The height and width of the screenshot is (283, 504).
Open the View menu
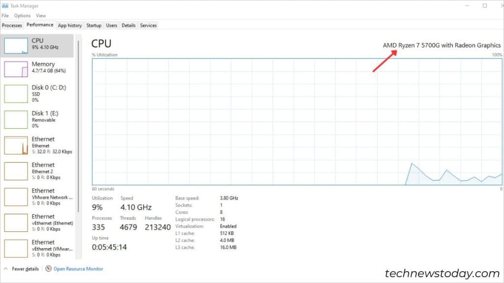tap(41, 15)
